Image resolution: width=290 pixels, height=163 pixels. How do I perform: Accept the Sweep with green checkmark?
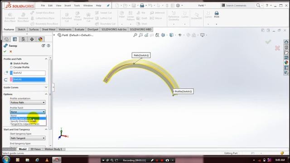tap(5, 52)
